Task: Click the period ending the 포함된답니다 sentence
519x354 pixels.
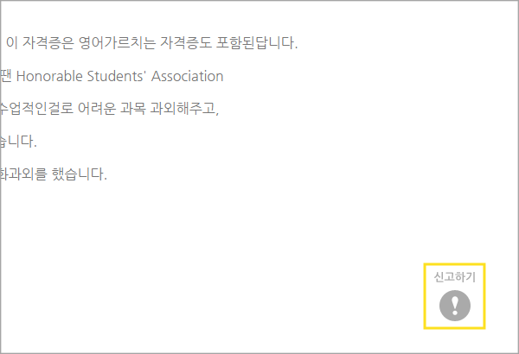Action: pyautogui.click(x=296, y=48)
